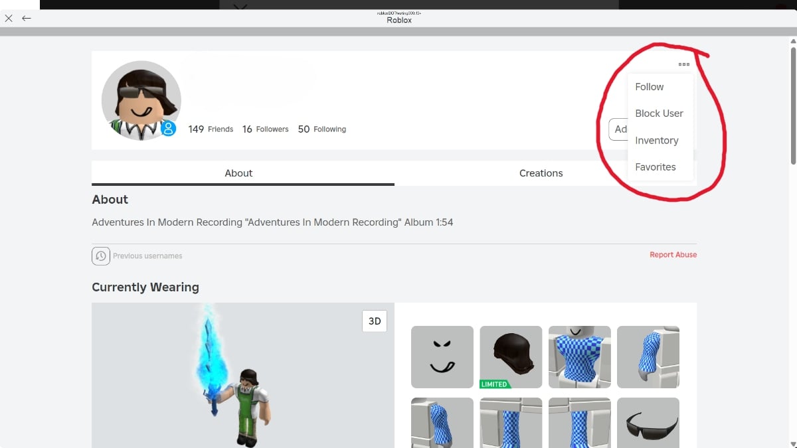The width and height of the screenshot is (797, 448).
Task: Click the sunglasses accessory thumbnail
Action: tap(648, 423)
